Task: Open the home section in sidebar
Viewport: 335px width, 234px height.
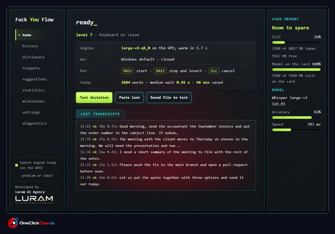Action: (x=37, y=35)
